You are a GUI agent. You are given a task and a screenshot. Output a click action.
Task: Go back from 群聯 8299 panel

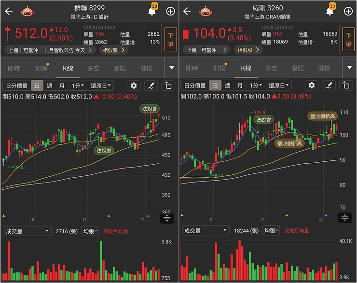coord(9,11)
